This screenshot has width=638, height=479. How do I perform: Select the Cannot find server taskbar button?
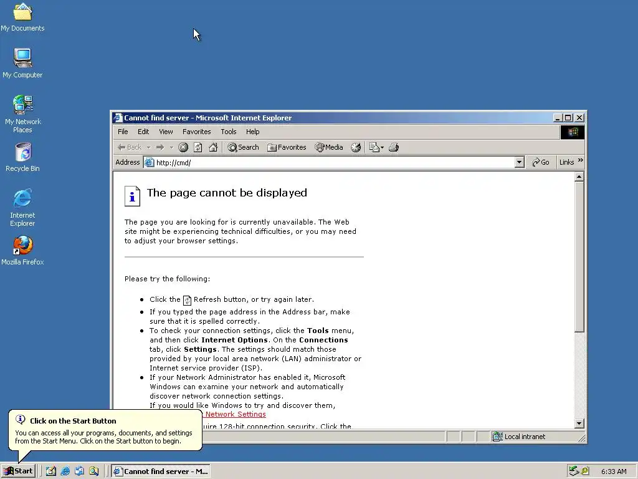tap(161, 472)
